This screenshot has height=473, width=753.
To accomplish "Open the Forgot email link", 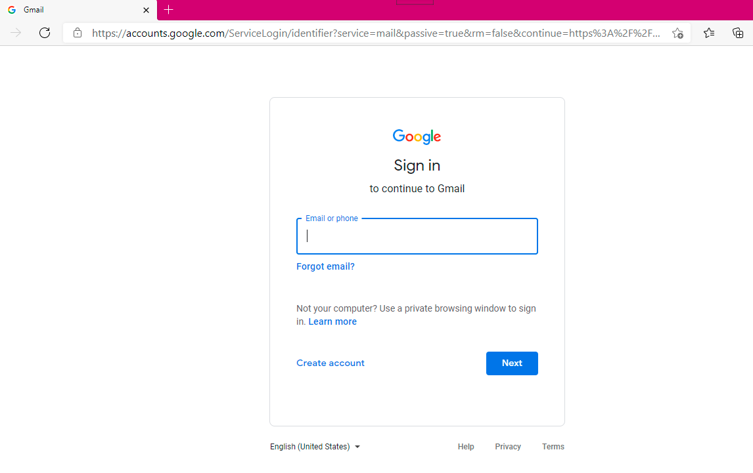I will (x=325, y=266).
